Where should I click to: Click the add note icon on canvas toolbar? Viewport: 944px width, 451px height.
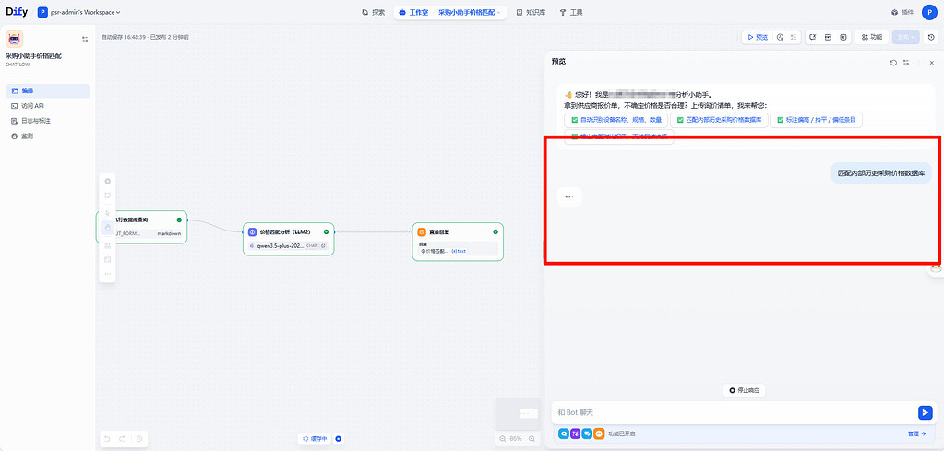[x=108, y=195]
